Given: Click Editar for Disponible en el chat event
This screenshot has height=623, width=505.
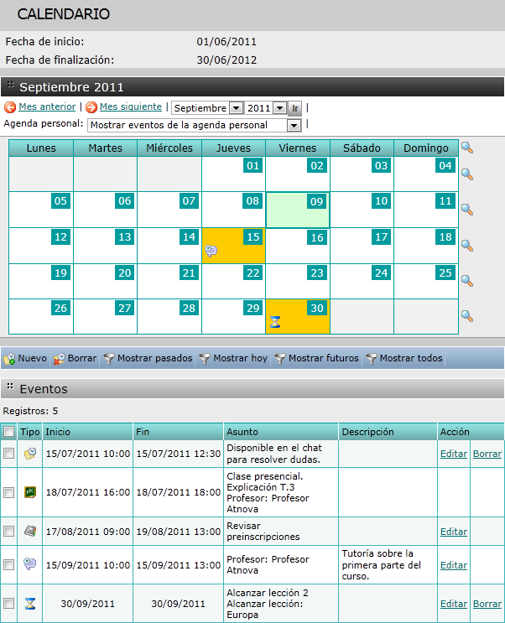Looking at the screenshot, I should 454,454.
